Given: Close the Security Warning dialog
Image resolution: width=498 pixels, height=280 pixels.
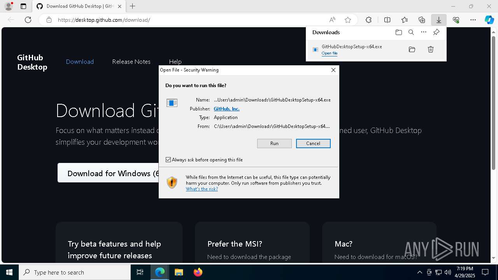Looking at the screenshot, I should 333,70.
